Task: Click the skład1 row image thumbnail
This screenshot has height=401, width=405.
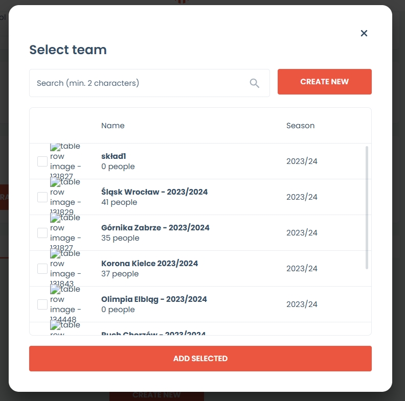Action: [x=65, y=161]
